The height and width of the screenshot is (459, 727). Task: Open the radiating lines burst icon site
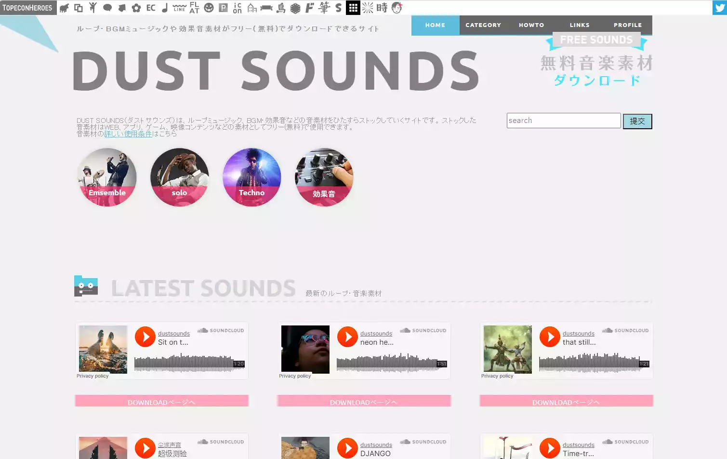click(x=368, y=8)
